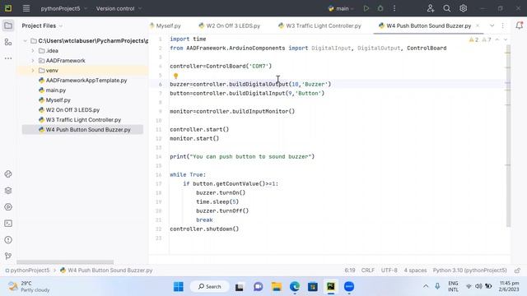Close the W4 Push Button Sound Buzzer.py tab

(x=478, y=25)
